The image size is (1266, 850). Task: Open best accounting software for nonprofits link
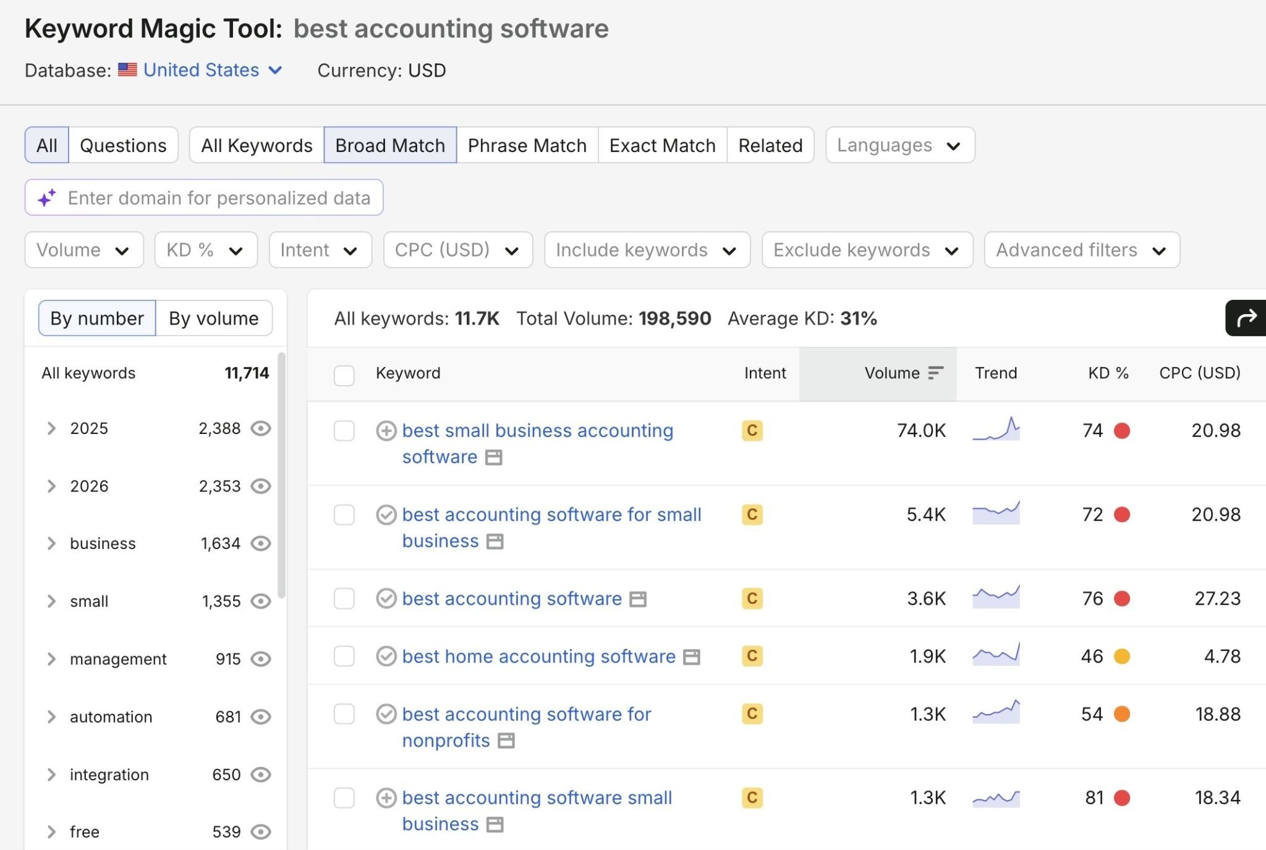click(526, 728)
